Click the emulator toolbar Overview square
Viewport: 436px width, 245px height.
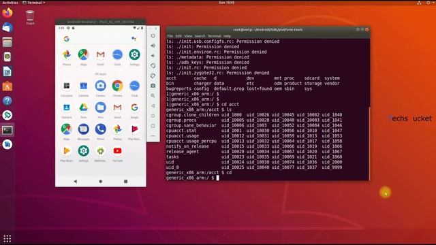tap(153, 126)
